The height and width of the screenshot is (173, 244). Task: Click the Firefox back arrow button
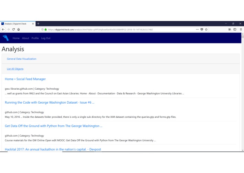coord(3,29)
